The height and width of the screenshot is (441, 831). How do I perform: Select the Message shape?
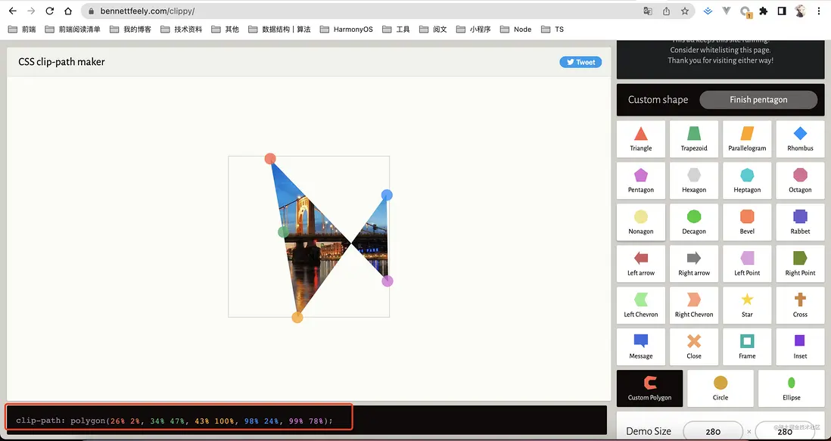[641, 346]
